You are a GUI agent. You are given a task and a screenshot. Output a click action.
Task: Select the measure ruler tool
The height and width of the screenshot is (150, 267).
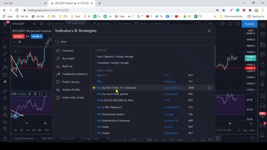[x=5, y=91]
